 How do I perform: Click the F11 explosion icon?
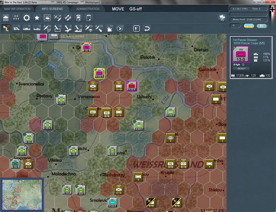click(x=109, y=28)
